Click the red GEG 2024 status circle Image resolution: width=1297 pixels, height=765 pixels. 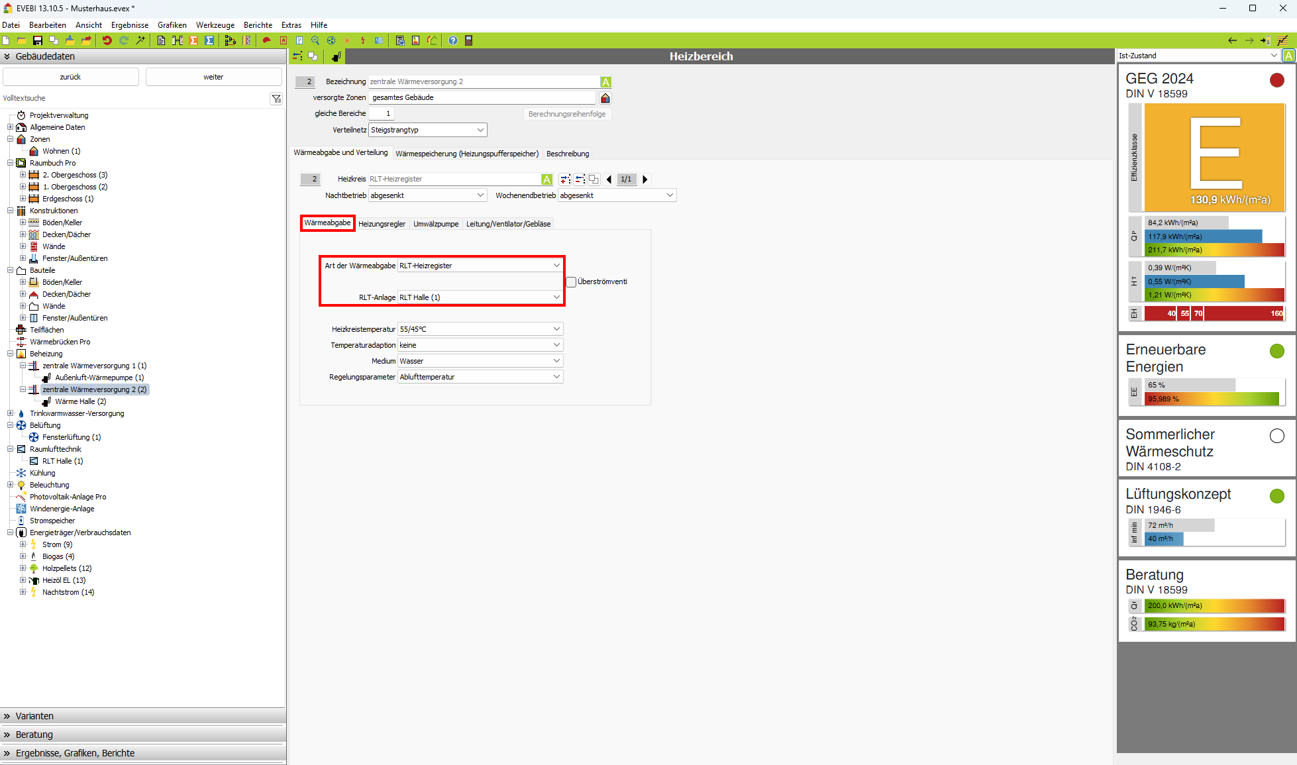(x=1276, y=80)
